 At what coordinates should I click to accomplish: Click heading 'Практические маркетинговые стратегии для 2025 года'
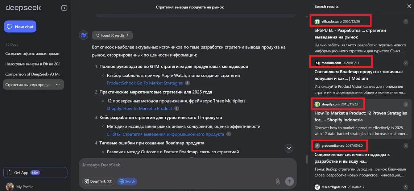point(156,92)
